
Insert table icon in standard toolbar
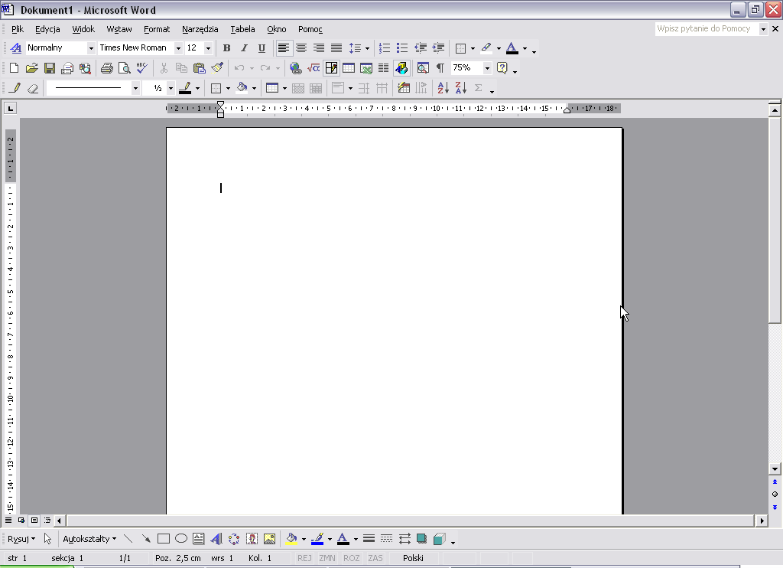349,68
